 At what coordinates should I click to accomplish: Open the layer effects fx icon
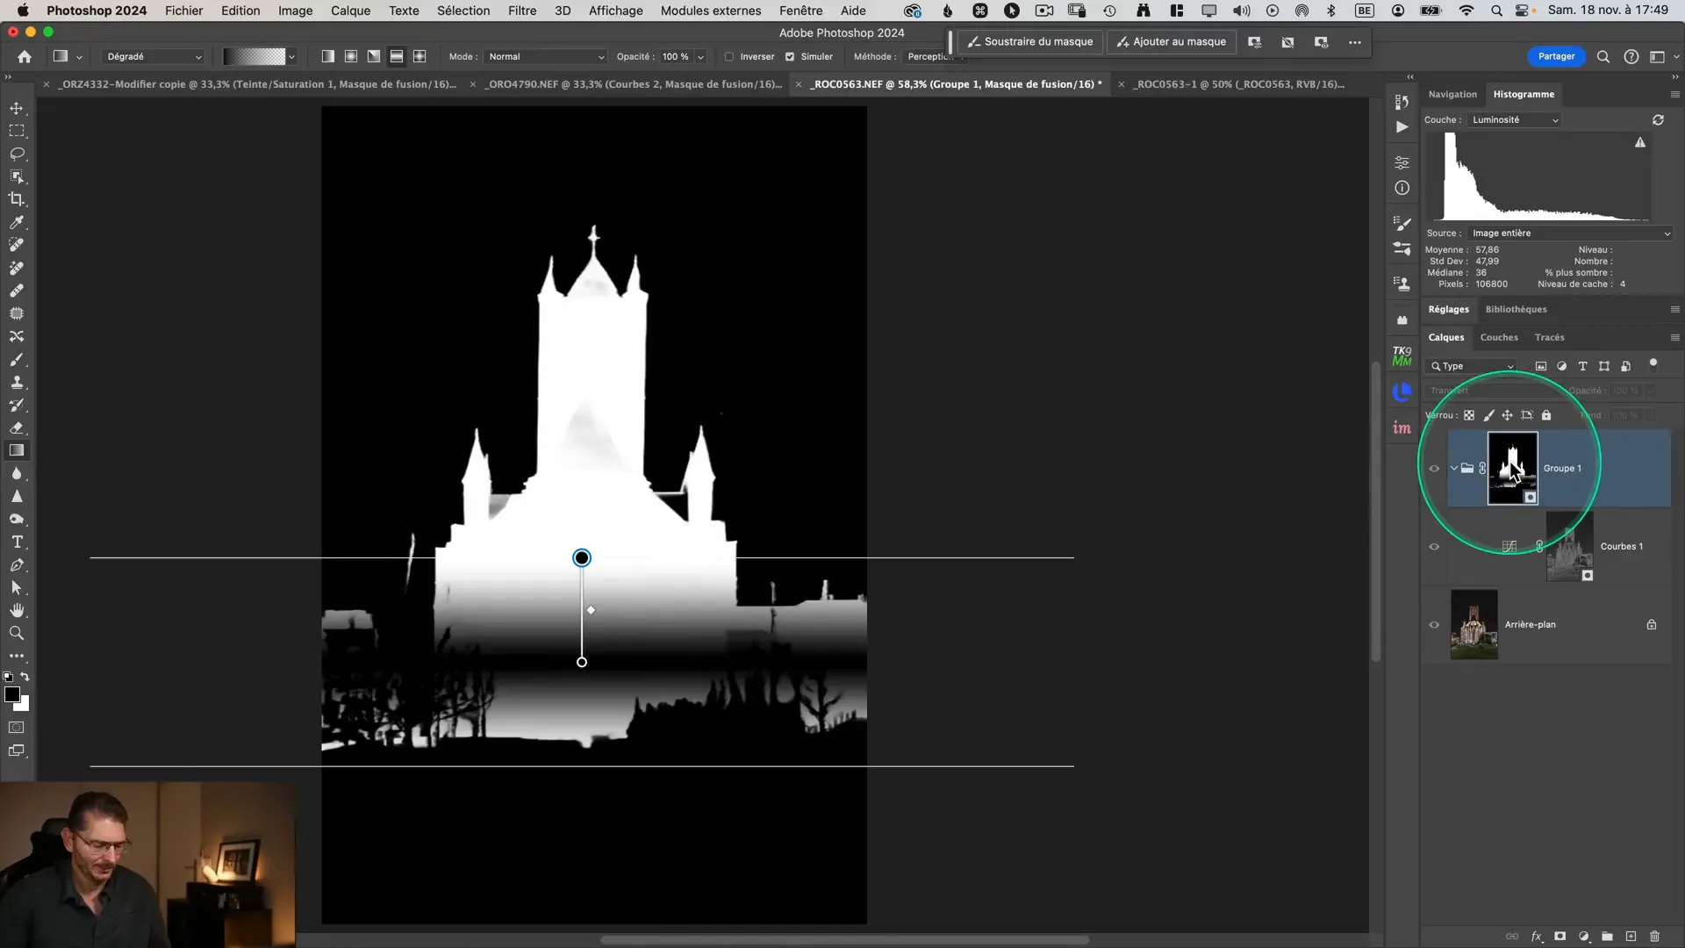pos(1537,937)
